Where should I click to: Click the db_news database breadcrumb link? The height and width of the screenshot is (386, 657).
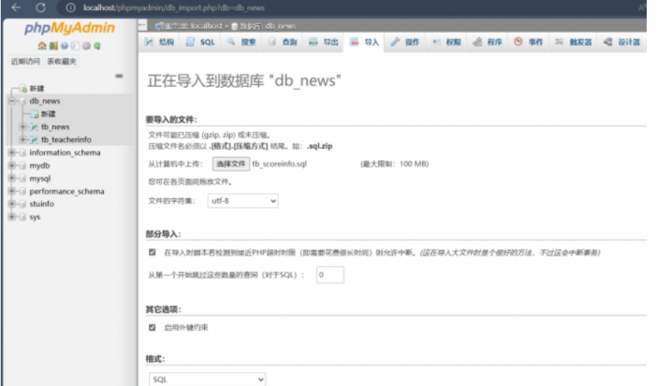[281, 26]
